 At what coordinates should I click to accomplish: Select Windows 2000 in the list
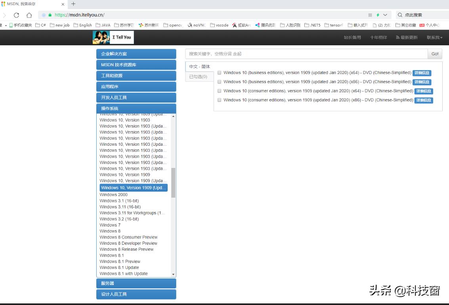pyautogui.click(x=113, y=194)
